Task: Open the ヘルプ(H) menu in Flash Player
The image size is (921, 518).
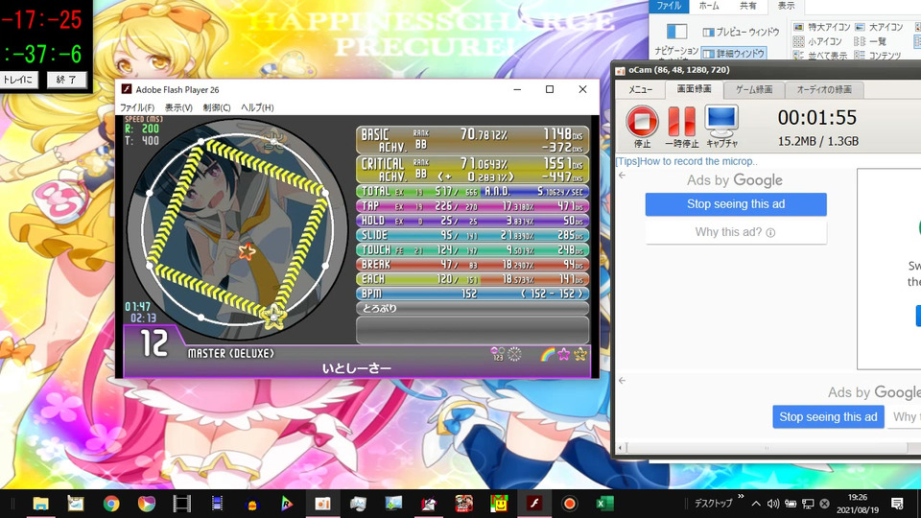Action: [257, 107]
